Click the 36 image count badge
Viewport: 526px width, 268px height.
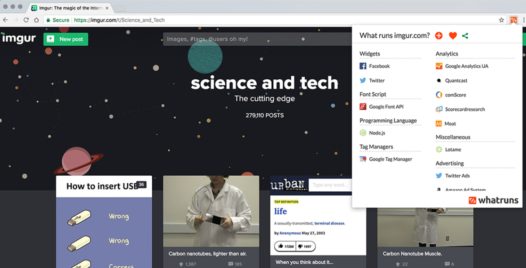pos(141,185)
